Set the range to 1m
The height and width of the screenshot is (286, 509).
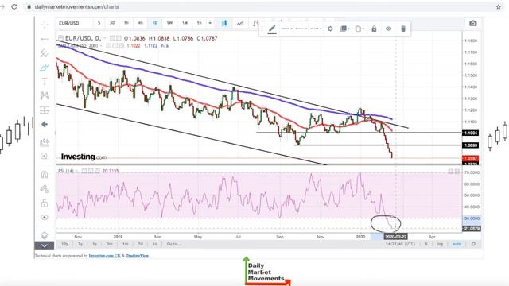click(126, 244)
